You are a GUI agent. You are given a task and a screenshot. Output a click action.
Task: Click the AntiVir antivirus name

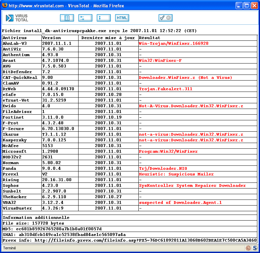coord(12,49)
